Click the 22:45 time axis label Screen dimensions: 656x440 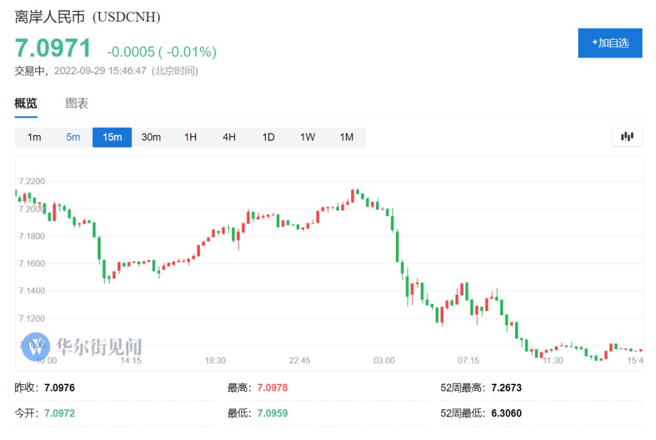tap(300, 361)
